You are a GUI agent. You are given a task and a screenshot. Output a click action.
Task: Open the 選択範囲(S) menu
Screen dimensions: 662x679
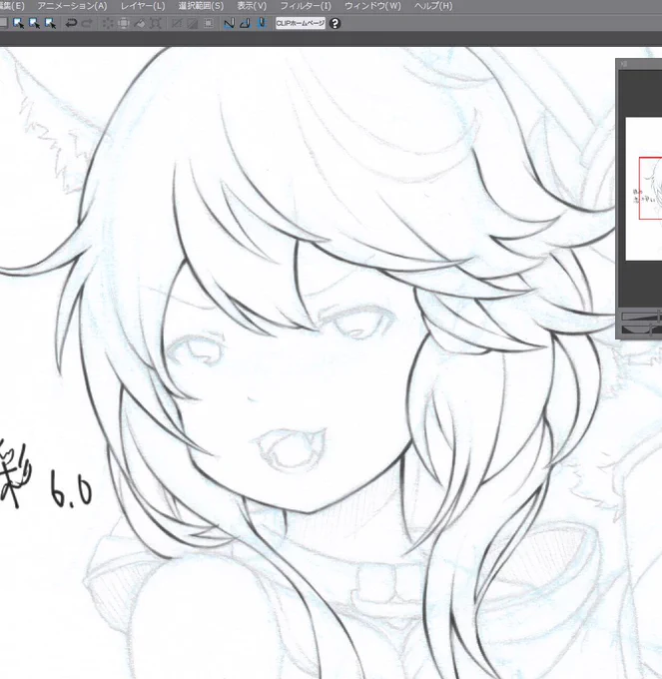pyautogui.click(x=201, y=6)
